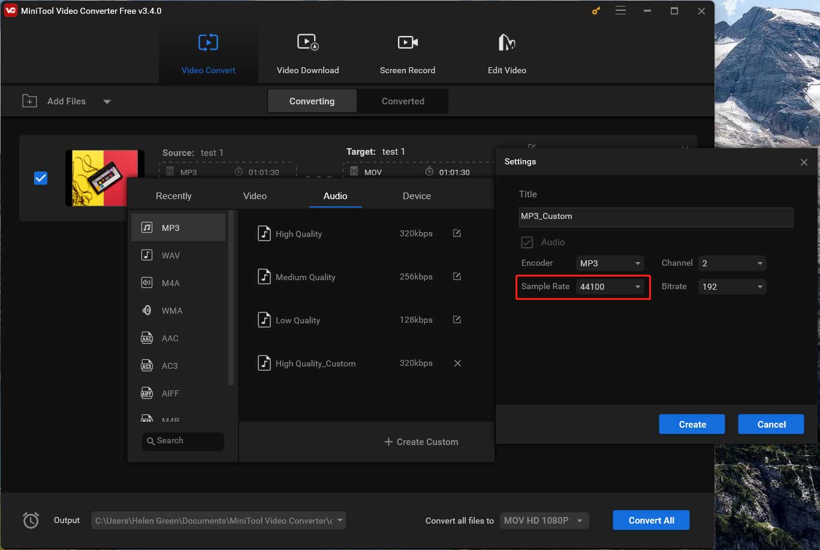820x550 pixels.
Task: Click Create Custom button
Action: [421, 441]
